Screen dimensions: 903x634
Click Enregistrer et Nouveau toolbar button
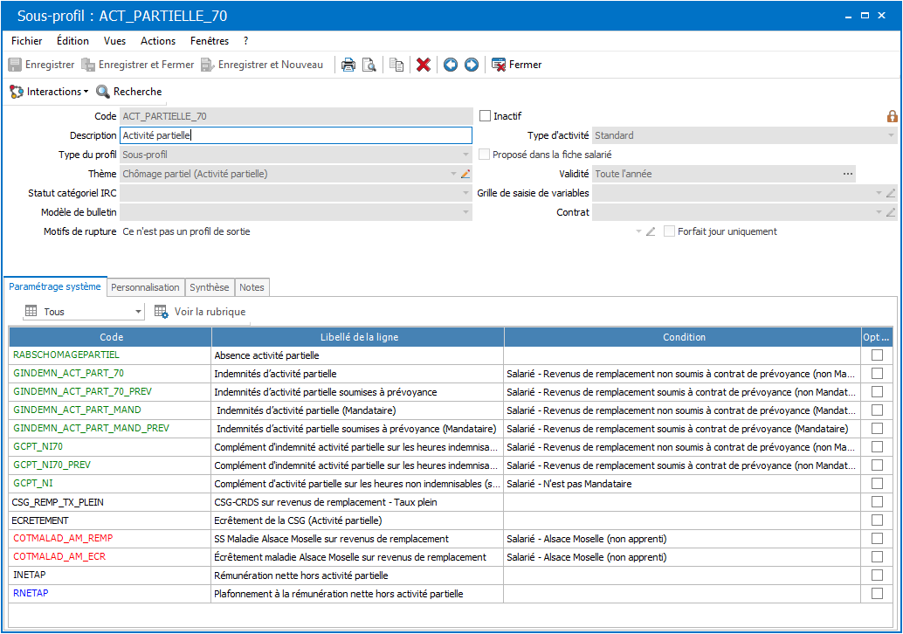click(x=262, y=65)
